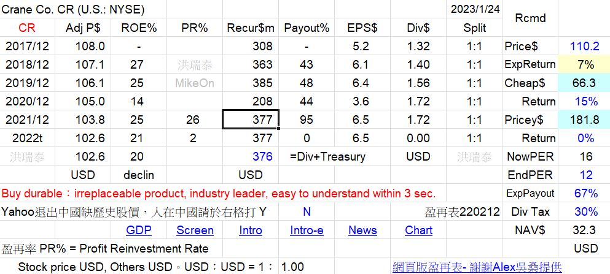Select the Div$ value 0.00
The height and width of the screenshot is (274, 610).
(418, 138)
